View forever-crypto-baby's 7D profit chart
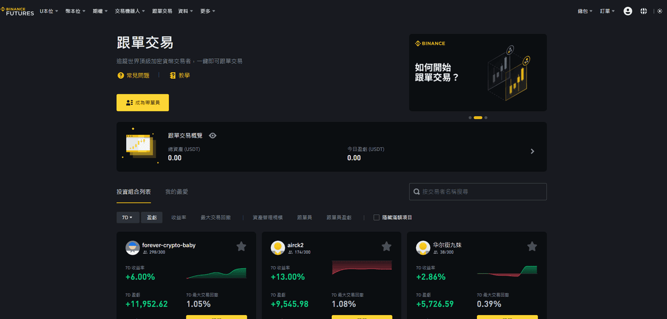Viewport: 667px width, 319px height. coord(216,274)
